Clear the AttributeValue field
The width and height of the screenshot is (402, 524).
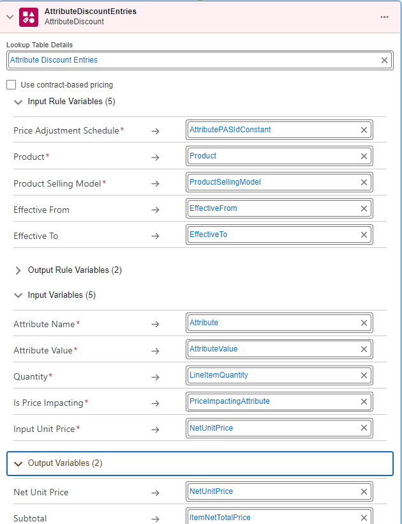pyautogui.click(x=364, y=349)
